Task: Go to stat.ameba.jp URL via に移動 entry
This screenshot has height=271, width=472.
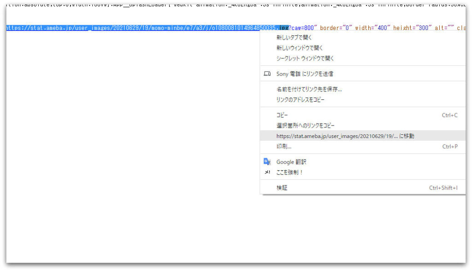Action: 345,136
